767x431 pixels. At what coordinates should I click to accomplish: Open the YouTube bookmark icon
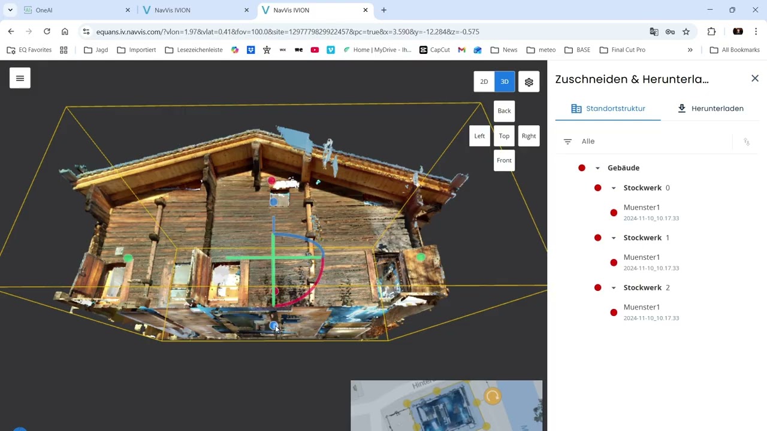(315, 50)
